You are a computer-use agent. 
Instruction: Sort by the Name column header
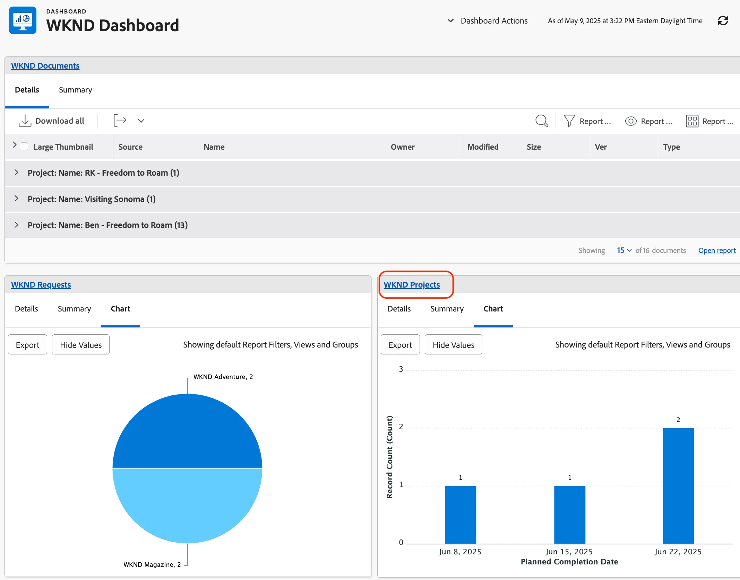(x=214, y=147)
